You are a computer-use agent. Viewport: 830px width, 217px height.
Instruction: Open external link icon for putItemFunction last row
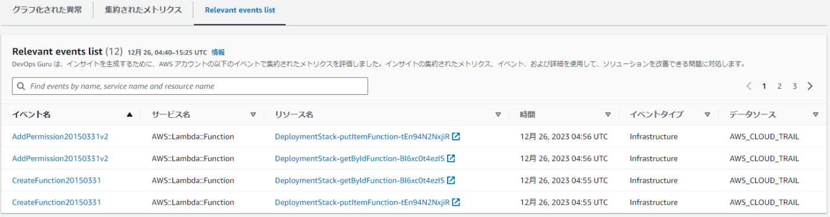coord(456,202)
